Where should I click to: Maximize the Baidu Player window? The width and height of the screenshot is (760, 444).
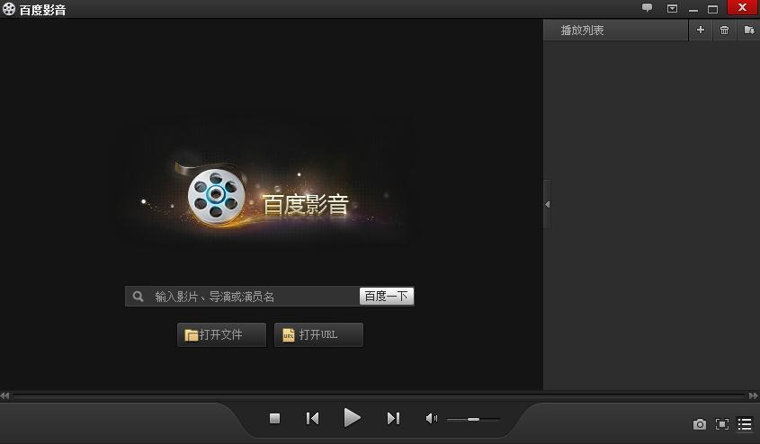pos(712,9)
